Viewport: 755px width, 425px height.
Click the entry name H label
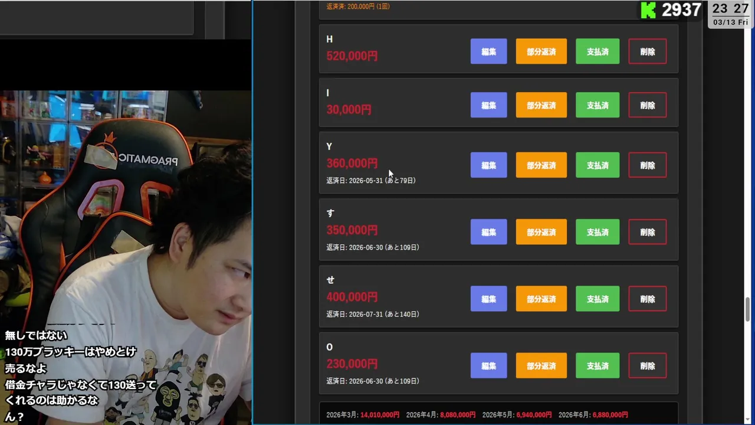[329, 39]
